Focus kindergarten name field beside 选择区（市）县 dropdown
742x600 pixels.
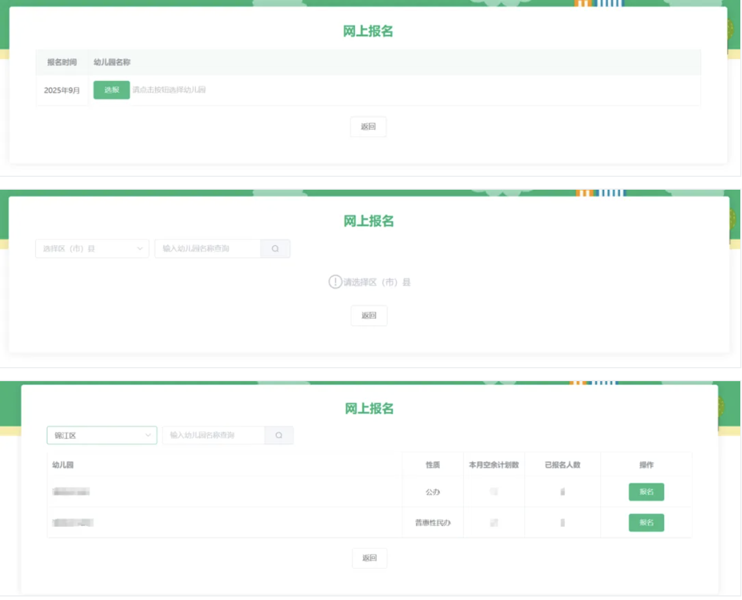tap(208, 249)
